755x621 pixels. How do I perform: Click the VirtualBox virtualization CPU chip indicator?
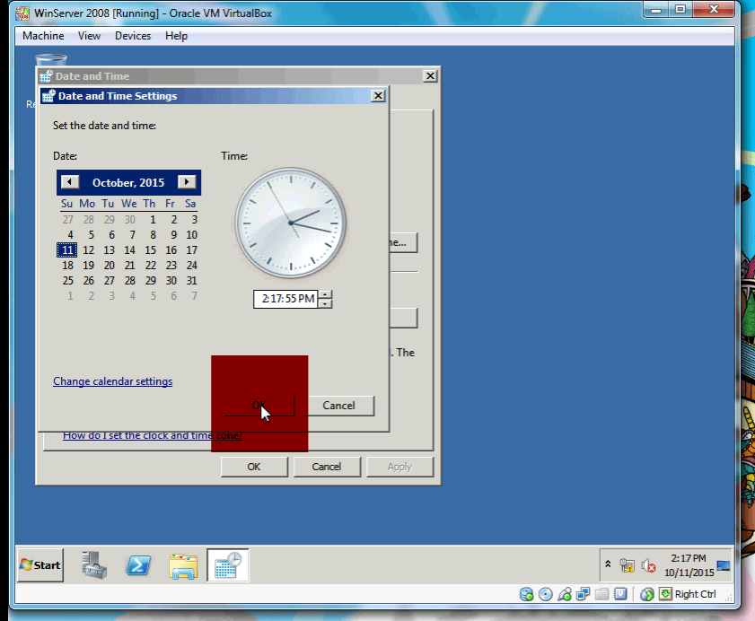pos(620,594)
